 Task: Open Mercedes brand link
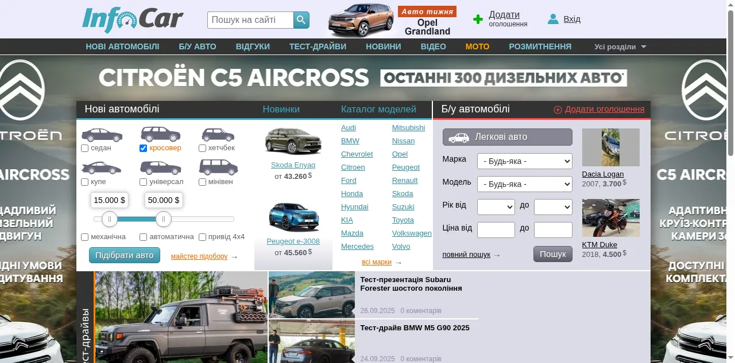(357, 247)
